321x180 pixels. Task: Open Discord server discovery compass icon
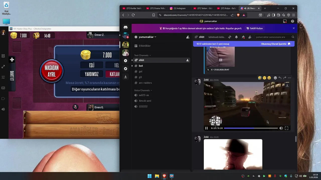125,68
